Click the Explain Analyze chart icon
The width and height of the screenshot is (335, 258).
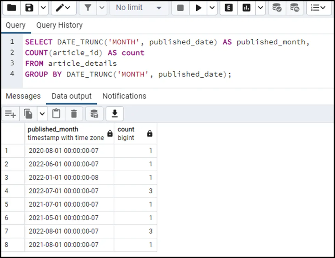[x=246, y=8]
